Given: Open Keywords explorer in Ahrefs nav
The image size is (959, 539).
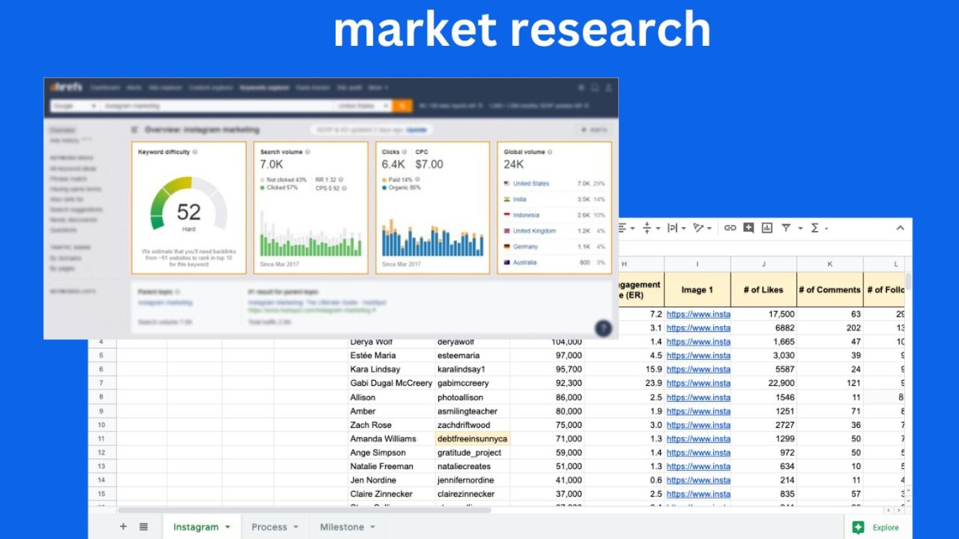Looking at the screenshot, I should click(265, 87).
